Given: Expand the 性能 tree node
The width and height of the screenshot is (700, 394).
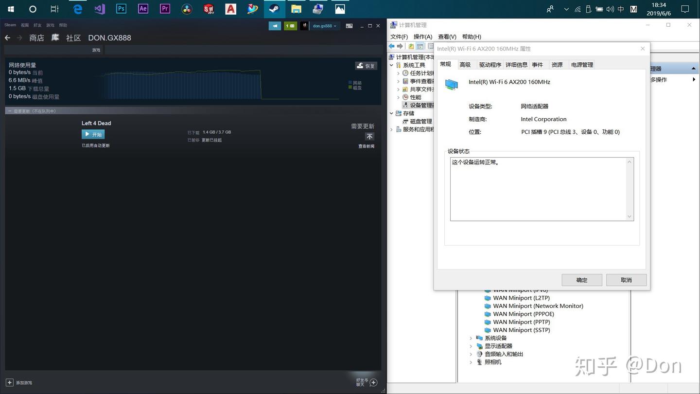Looking at the screenshot, I should (x=399, y=97).
